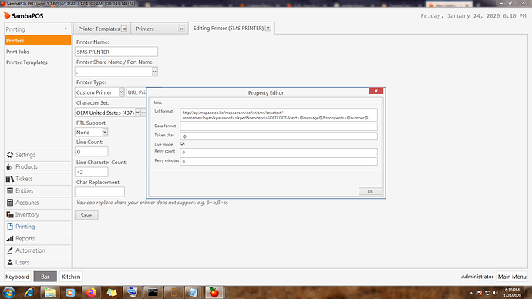Launch Firefox from the taskbar

coord(91,292)
